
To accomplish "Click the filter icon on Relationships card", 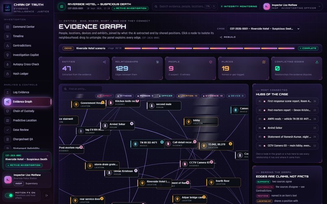I will [157, 62].
